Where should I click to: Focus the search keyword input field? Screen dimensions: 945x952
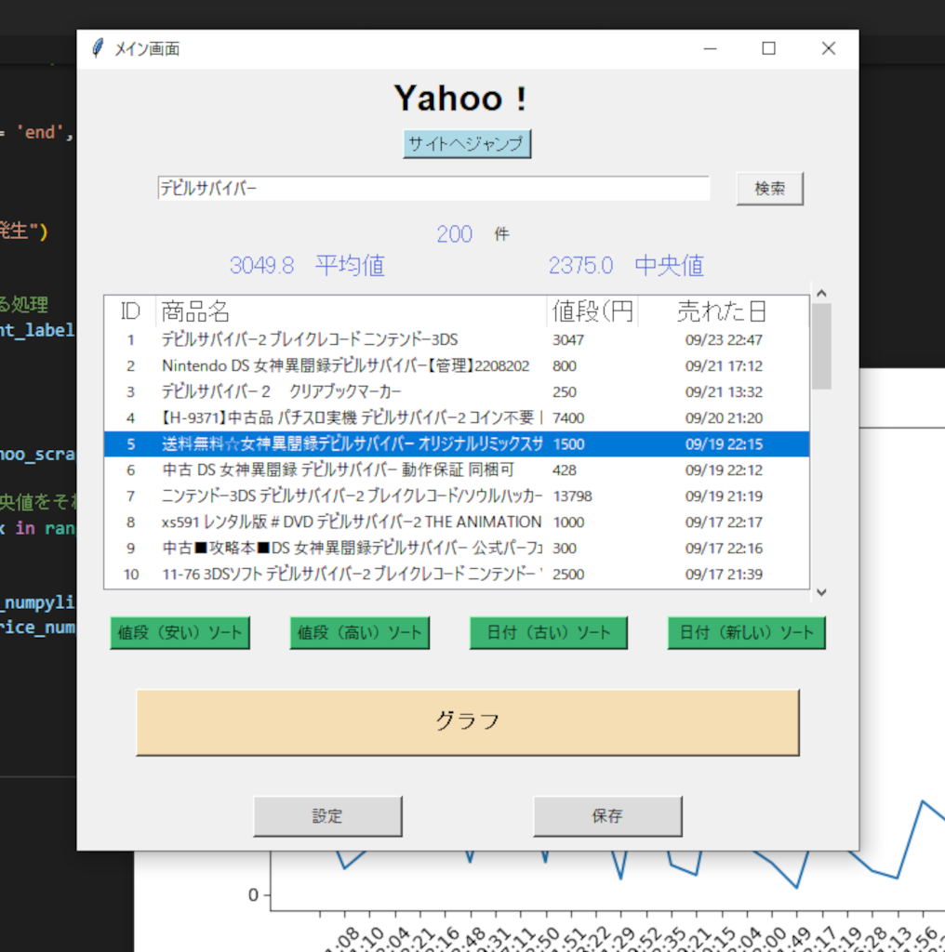[433, 188]
